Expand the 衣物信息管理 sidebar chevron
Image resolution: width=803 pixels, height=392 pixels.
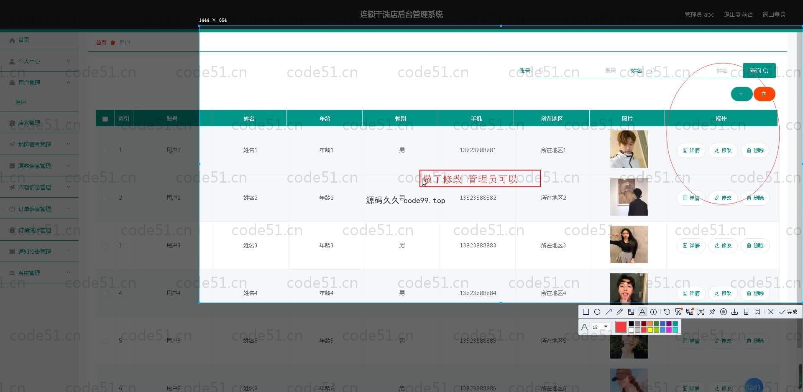69,187
